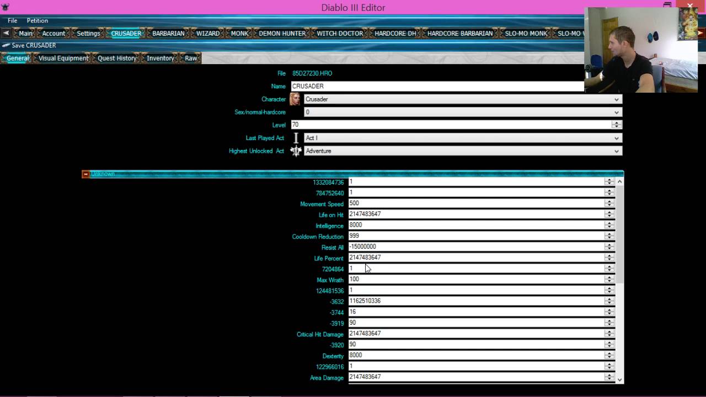Click the Dexterity value field

(476, 355)
